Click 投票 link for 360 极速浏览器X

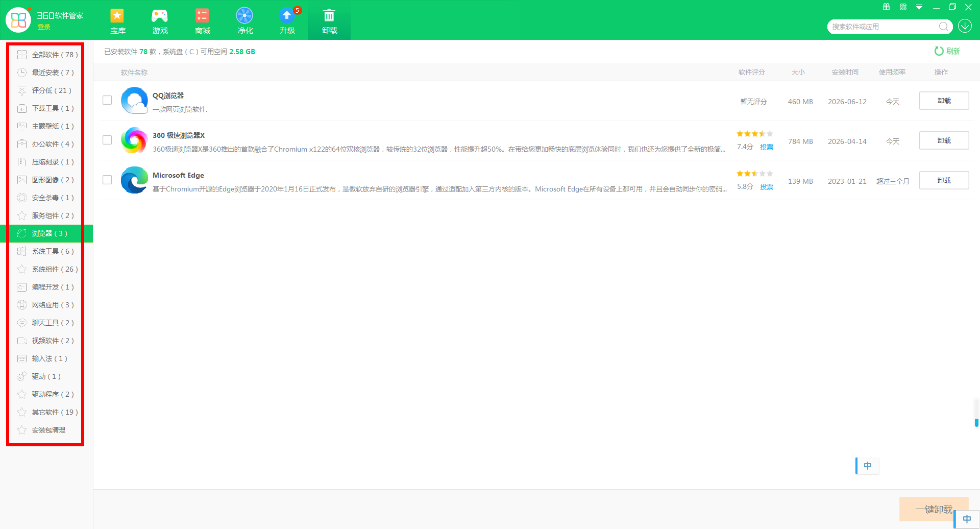point(767,147)
